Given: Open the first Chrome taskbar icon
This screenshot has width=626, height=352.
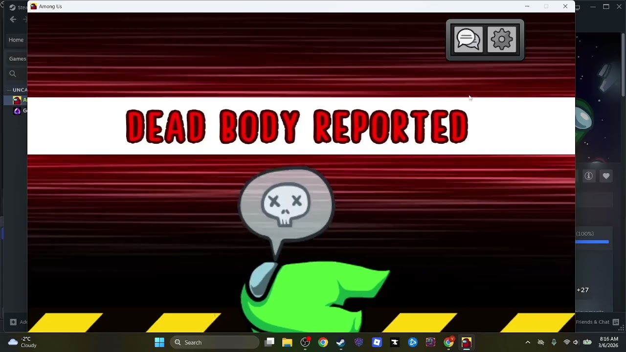Looking at the screenshot, I should pyautogui.click(x=323, y=342).
